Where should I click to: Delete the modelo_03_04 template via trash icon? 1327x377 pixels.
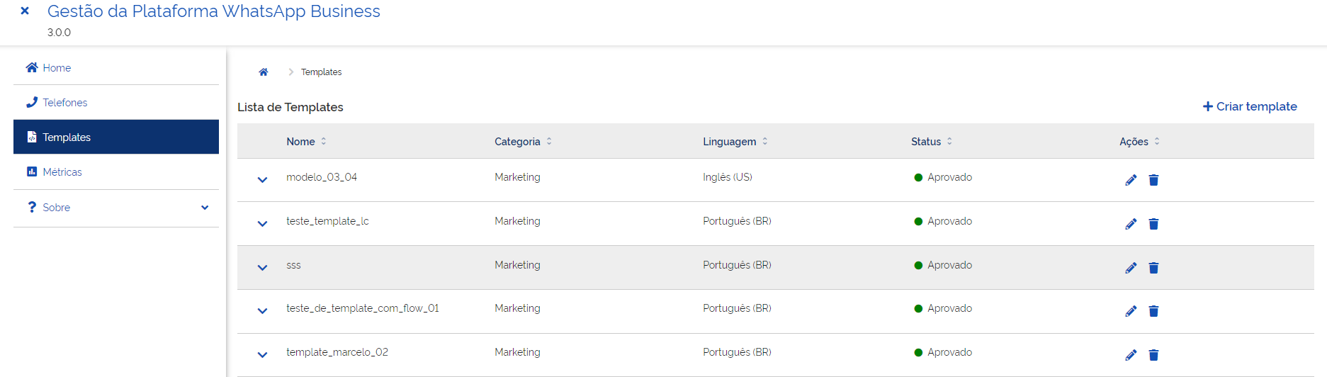[x=1153, y=180]
